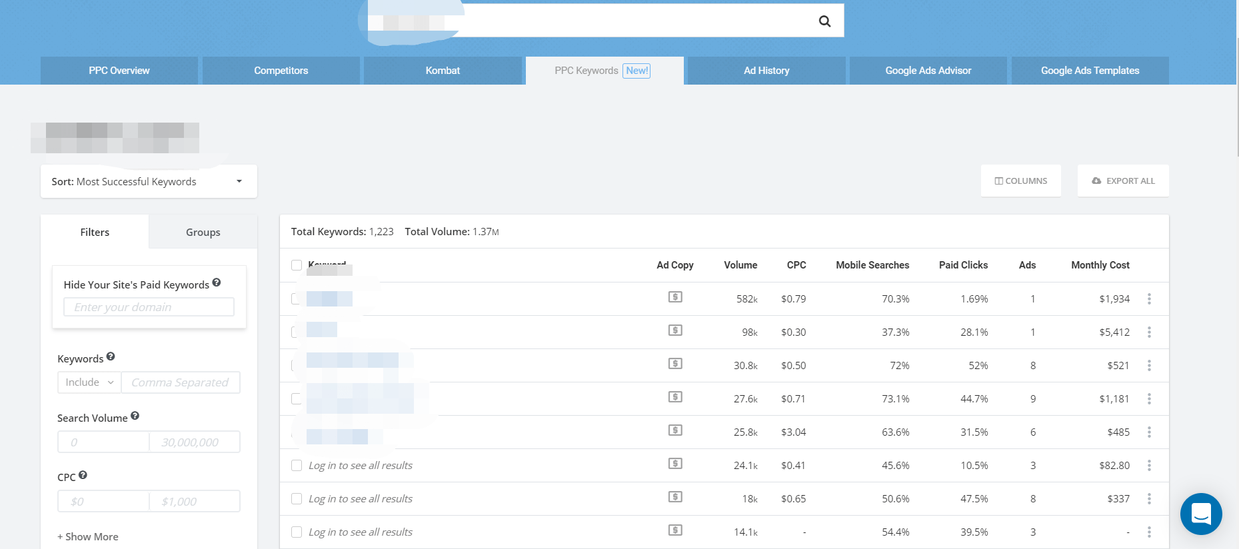This screenshot has height=549, width=1239.
Task: Open the Groups tab in sidebar
Action: tap(203, 233)
